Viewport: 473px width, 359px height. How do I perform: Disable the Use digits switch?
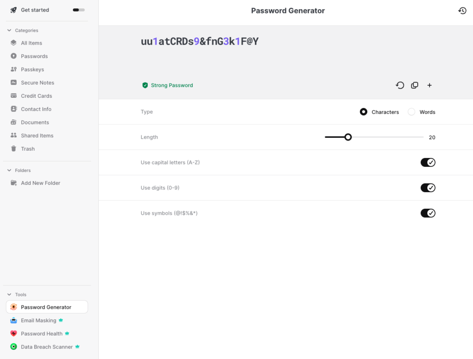[428, 188]
